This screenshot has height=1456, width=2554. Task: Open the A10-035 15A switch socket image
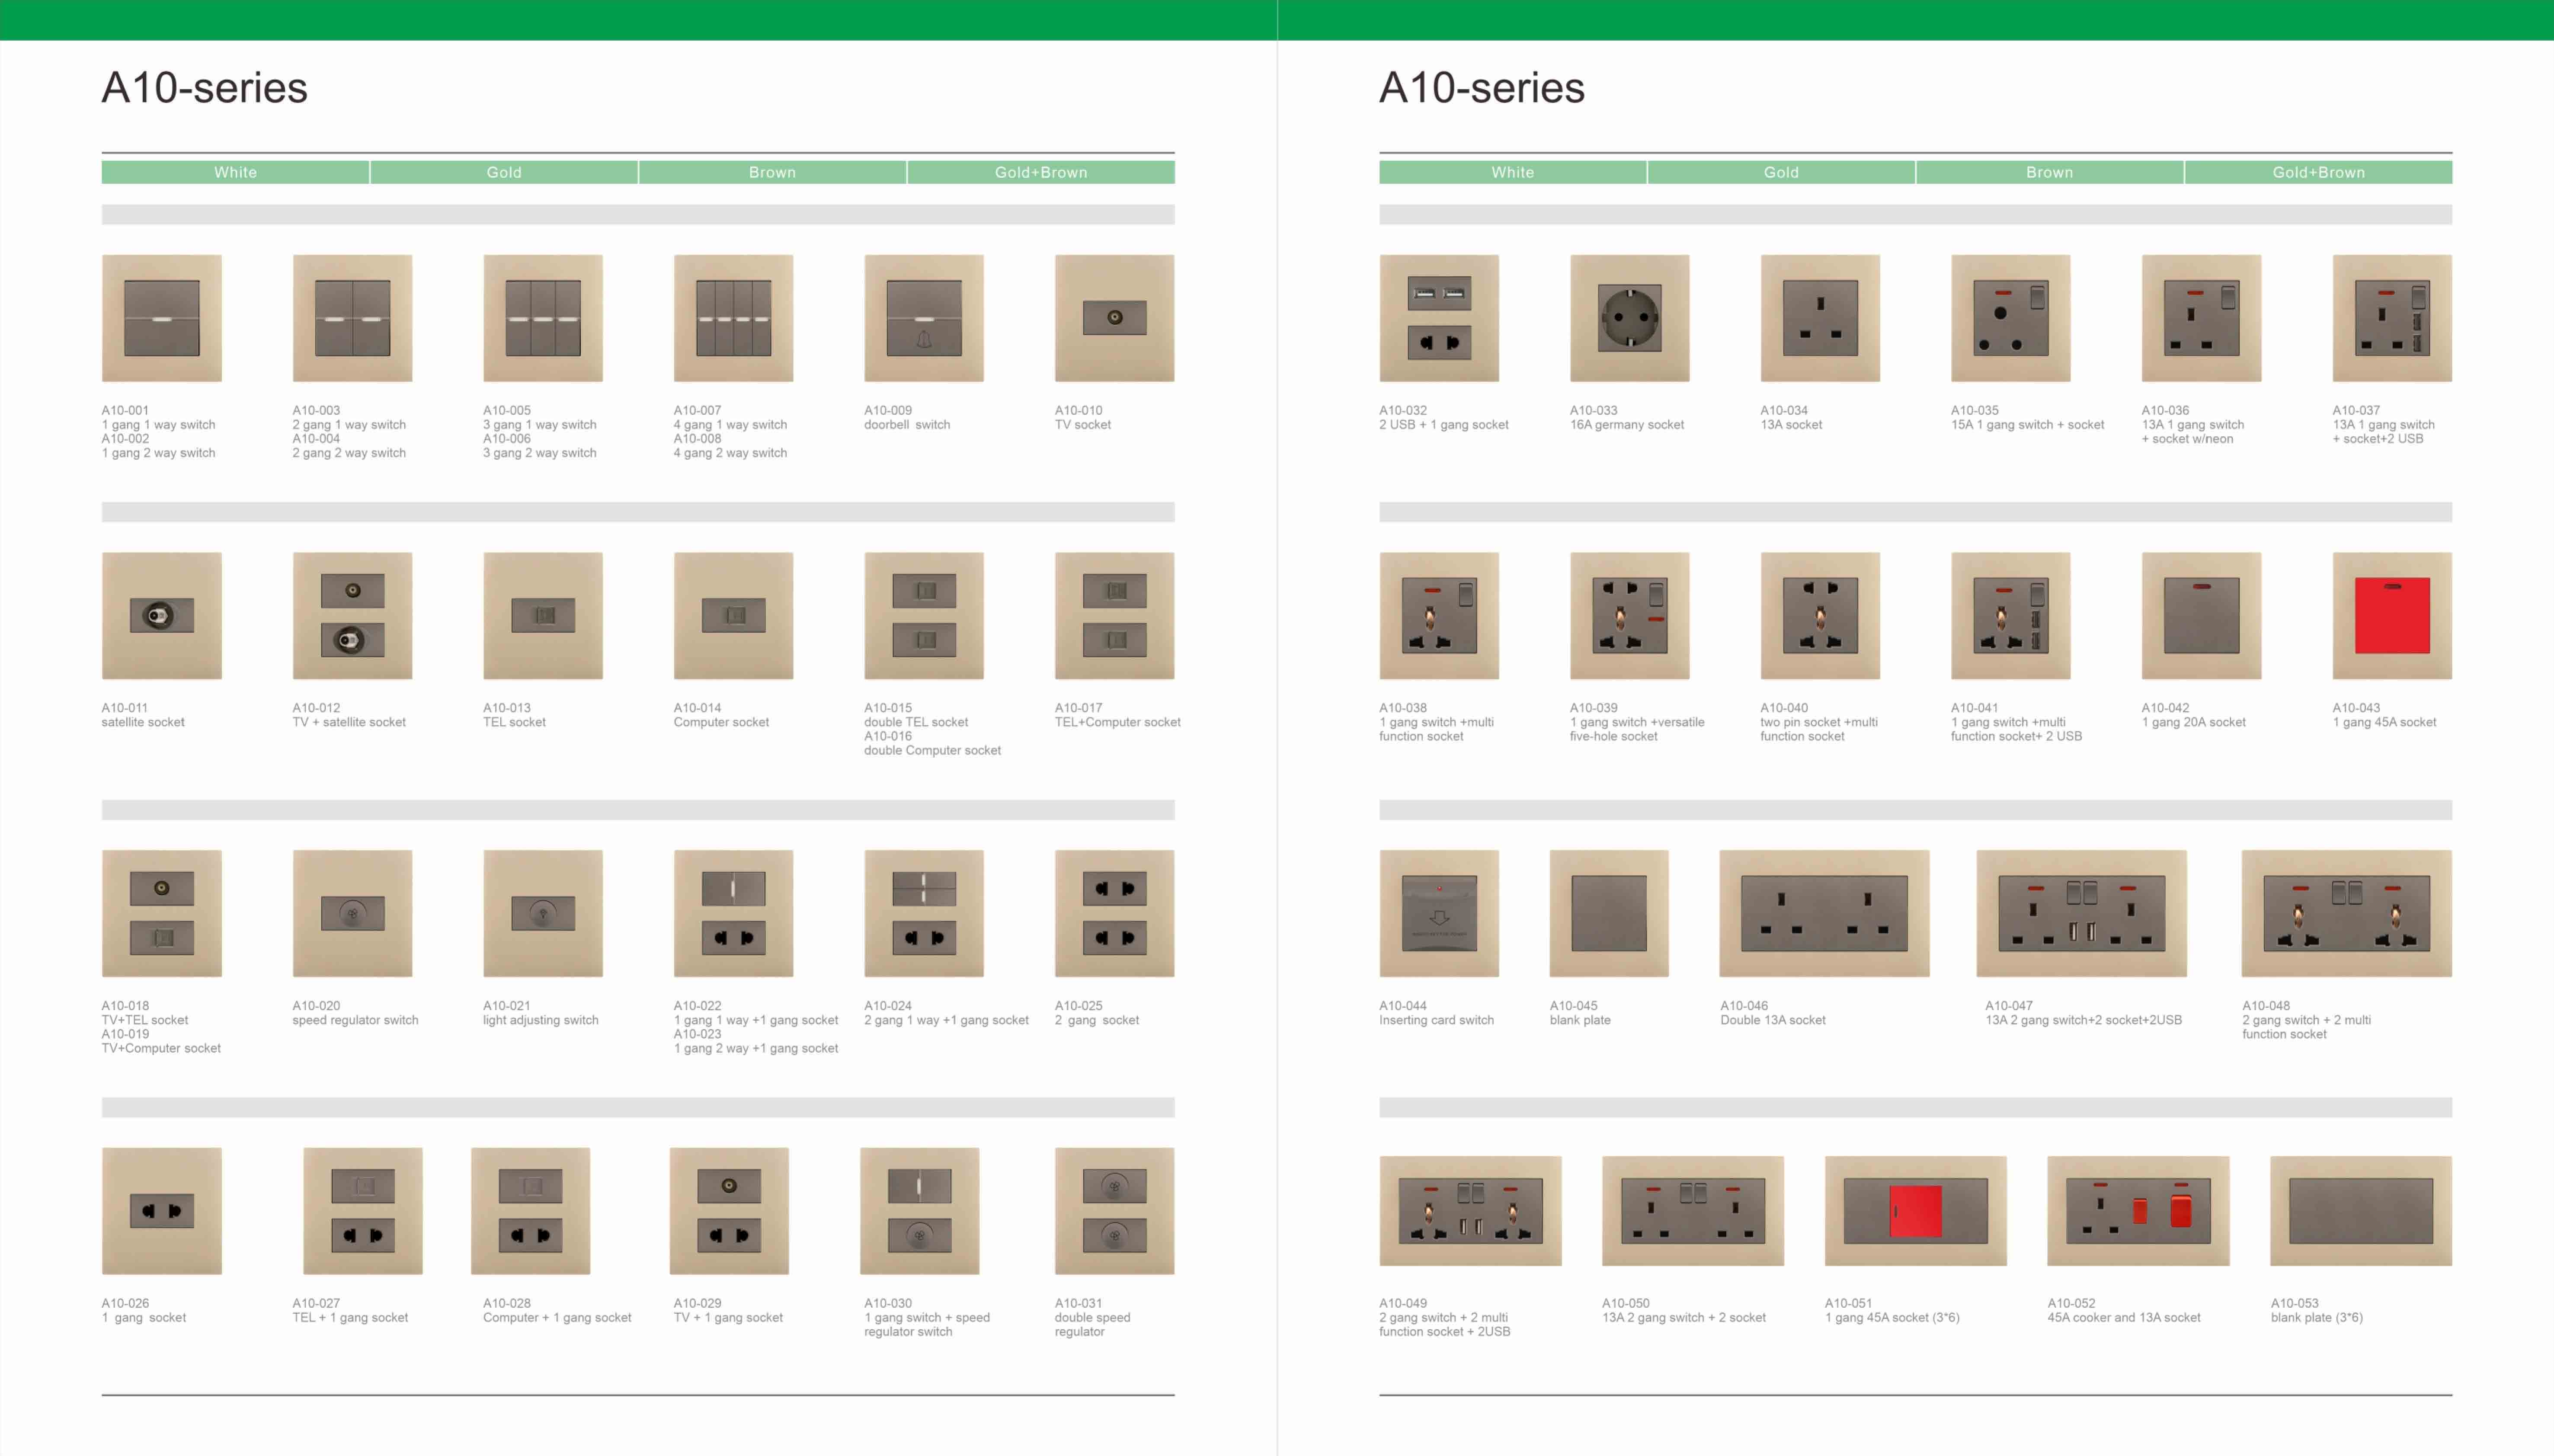click(2011, 318)
